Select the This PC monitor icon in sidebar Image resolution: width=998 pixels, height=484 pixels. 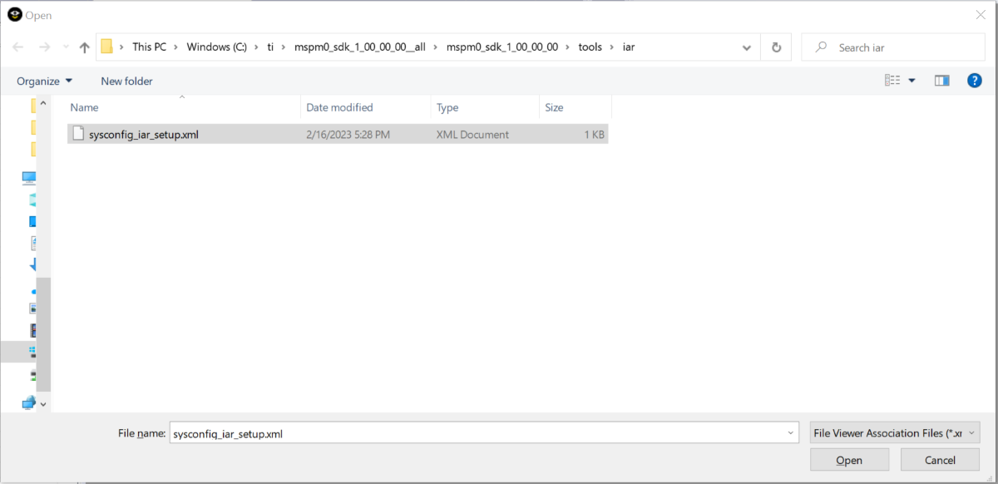point(29,177)
